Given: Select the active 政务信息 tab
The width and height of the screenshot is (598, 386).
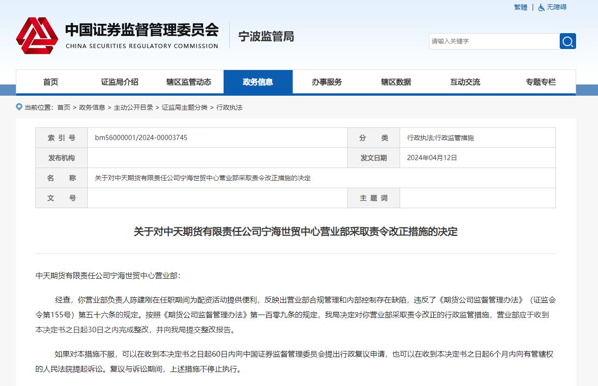Looking at the screenshot, I should tap(258, 82).
